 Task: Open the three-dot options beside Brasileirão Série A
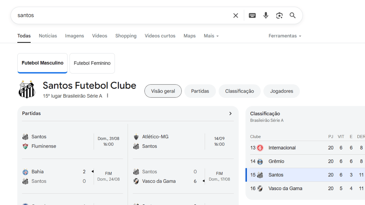107,96
